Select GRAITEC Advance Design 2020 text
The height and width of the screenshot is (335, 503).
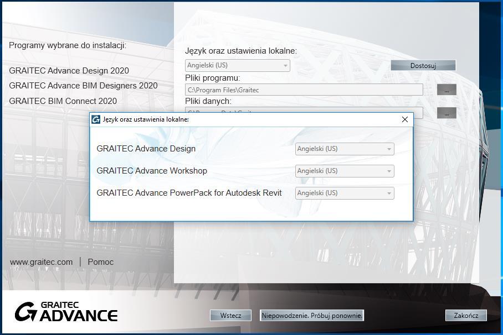[x=69, y=71]
